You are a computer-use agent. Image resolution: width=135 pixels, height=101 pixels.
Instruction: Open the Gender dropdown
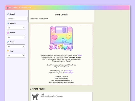tap(16, 37)
